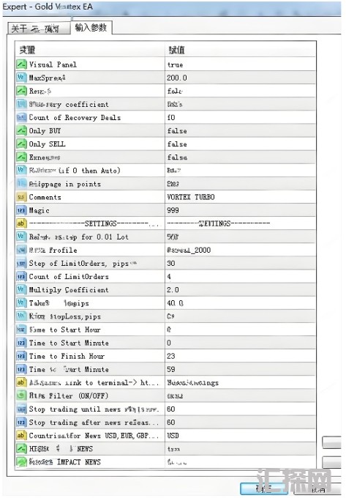Click the Visual Panel boolean icon
Image resolution: width=346 pixels, height=498 pixels.
click(x=21, y=64)
